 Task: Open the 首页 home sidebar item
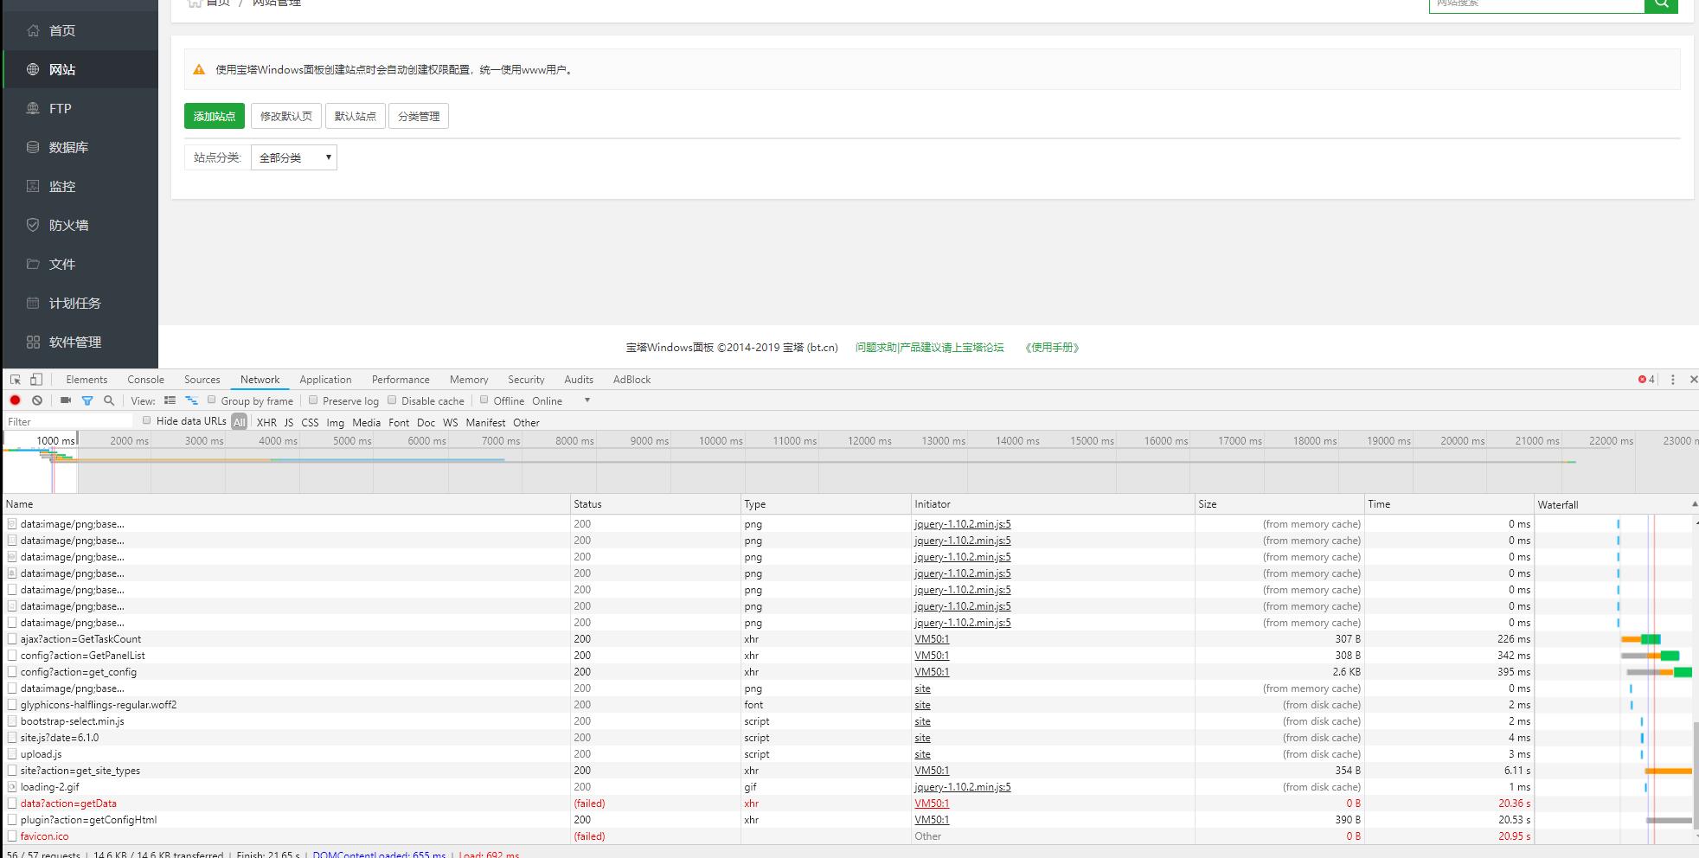point(80,30)
